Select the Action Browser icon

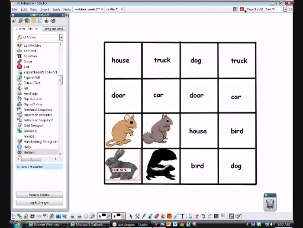[x=46, y=21]
